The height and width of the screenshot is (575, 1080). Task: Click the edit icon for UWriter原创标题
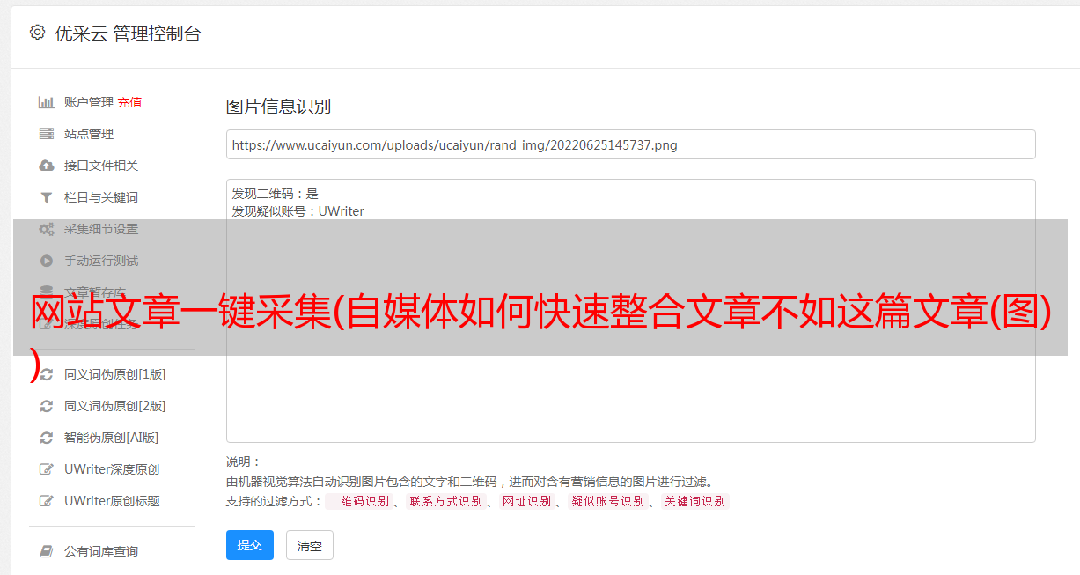(47, 501)
